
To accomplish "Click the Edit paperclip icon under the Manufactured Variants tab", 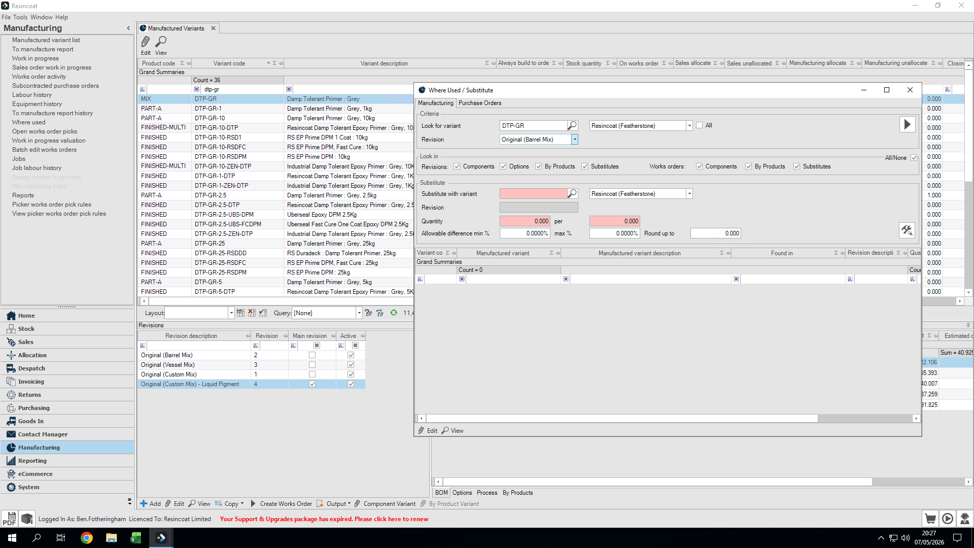I will (x=146, y=42).
